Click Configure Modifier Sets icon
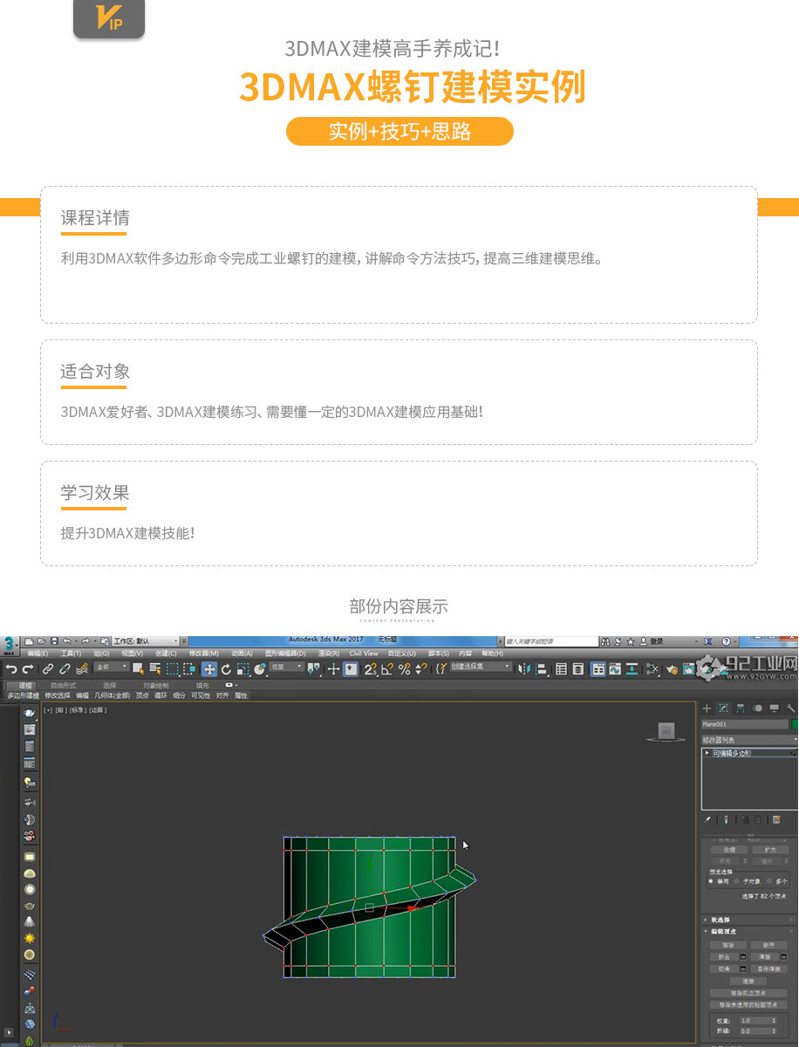 pos(776,819)
